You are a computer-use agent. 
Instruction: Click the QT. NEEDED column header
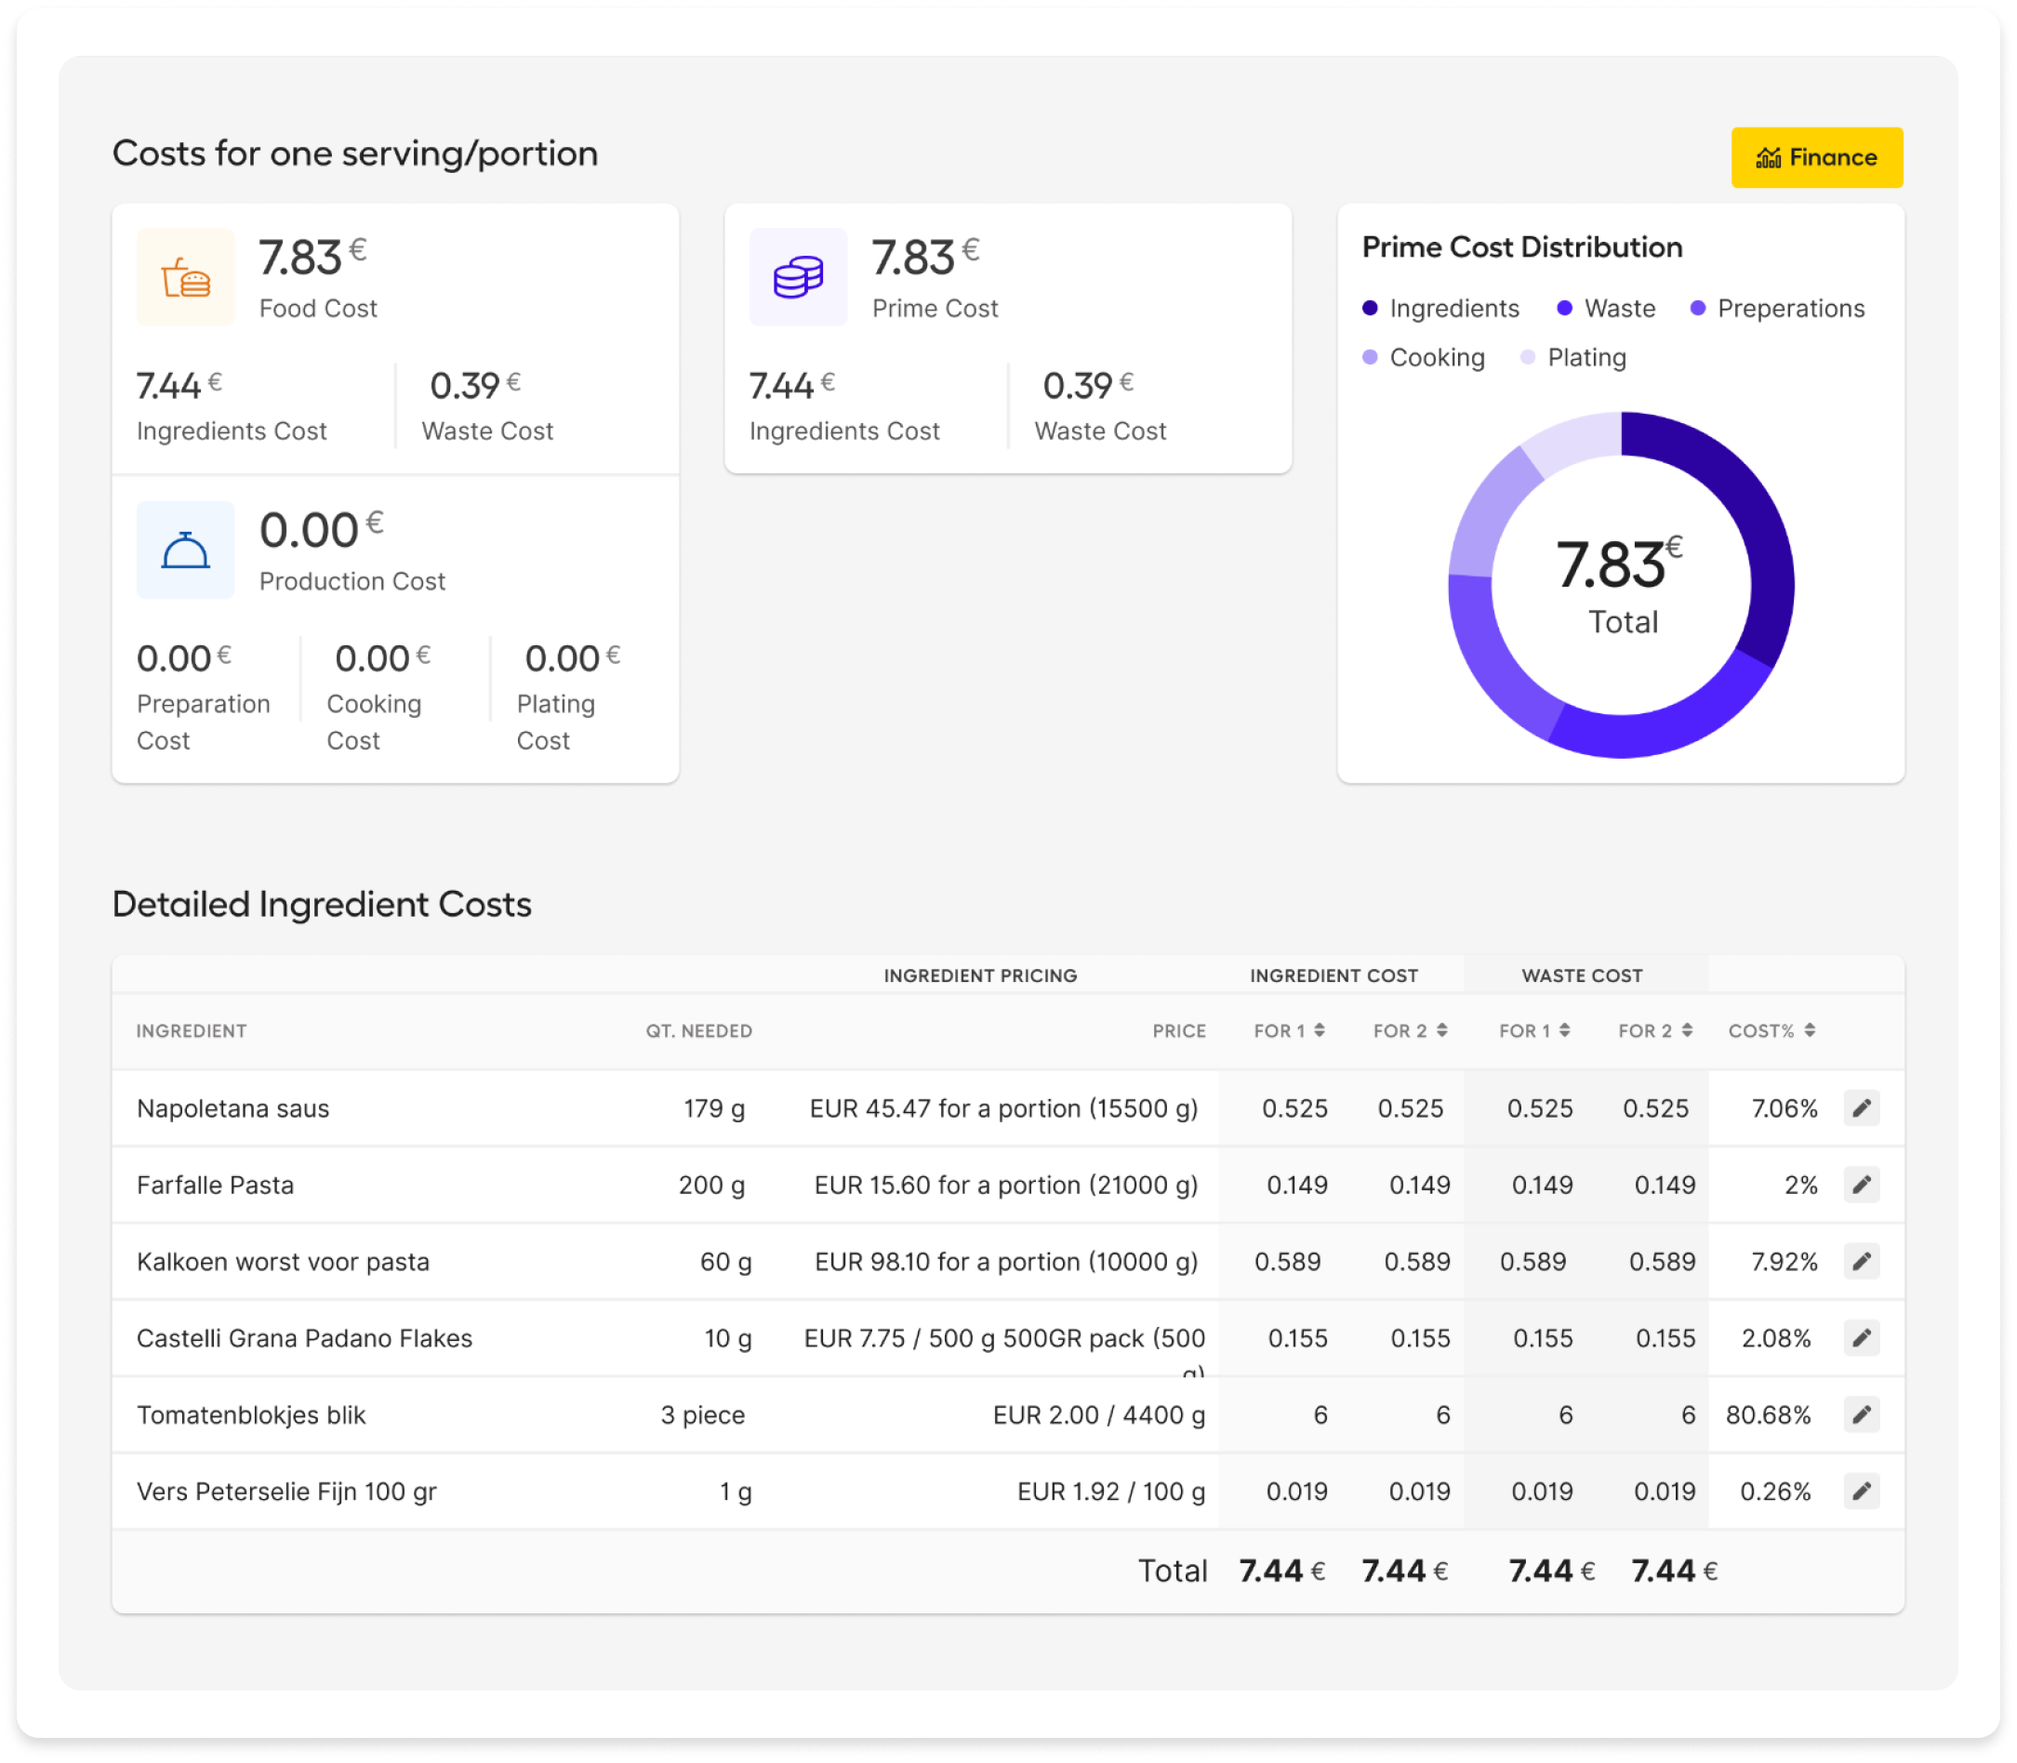point(698,1031)
